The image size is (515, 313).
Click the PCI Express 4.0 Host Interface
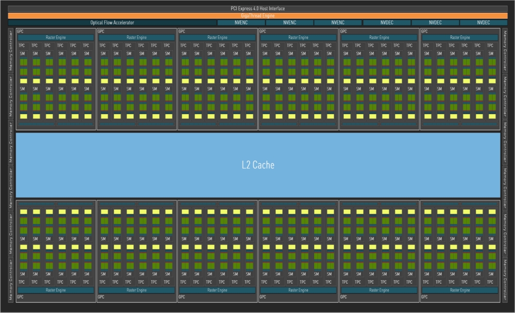(257, 8)
